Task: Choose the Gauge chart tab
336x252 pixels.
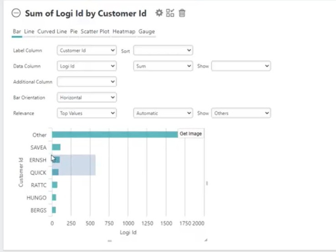Action: point(147,32)
